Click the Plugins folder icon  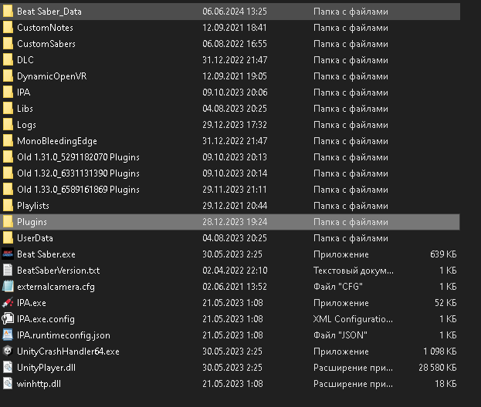[x=8, y=222]
